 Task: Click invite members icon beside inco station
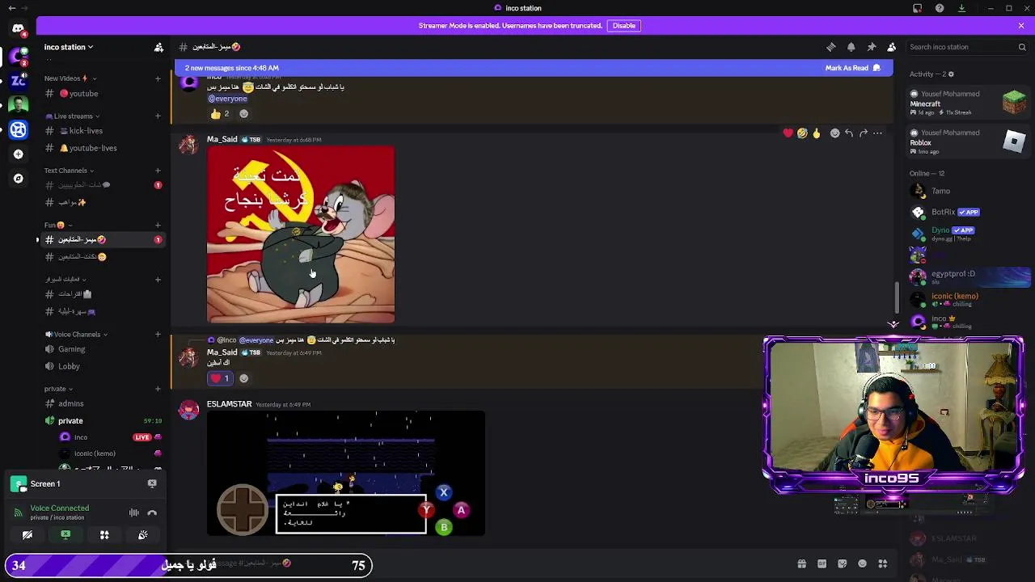[x=158, y=47]
